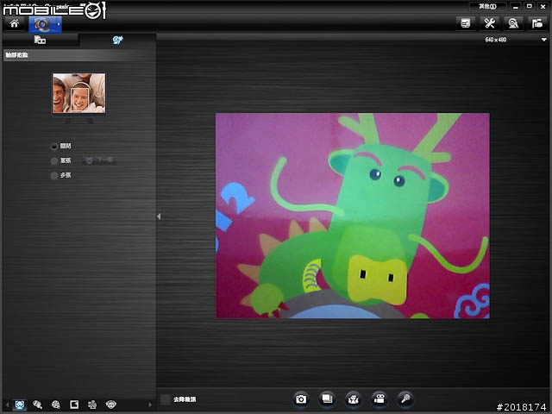This screenshot has width=552, height=414.
Task: Select the face tracking effect icon in bottom strip
Action: pos(20,405)
